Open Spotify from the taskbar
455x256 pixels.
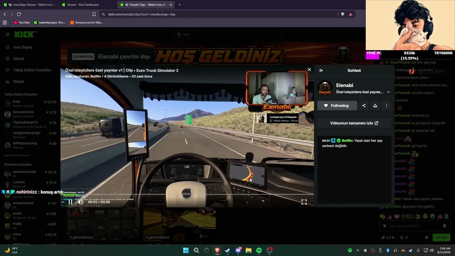point(259,250)
